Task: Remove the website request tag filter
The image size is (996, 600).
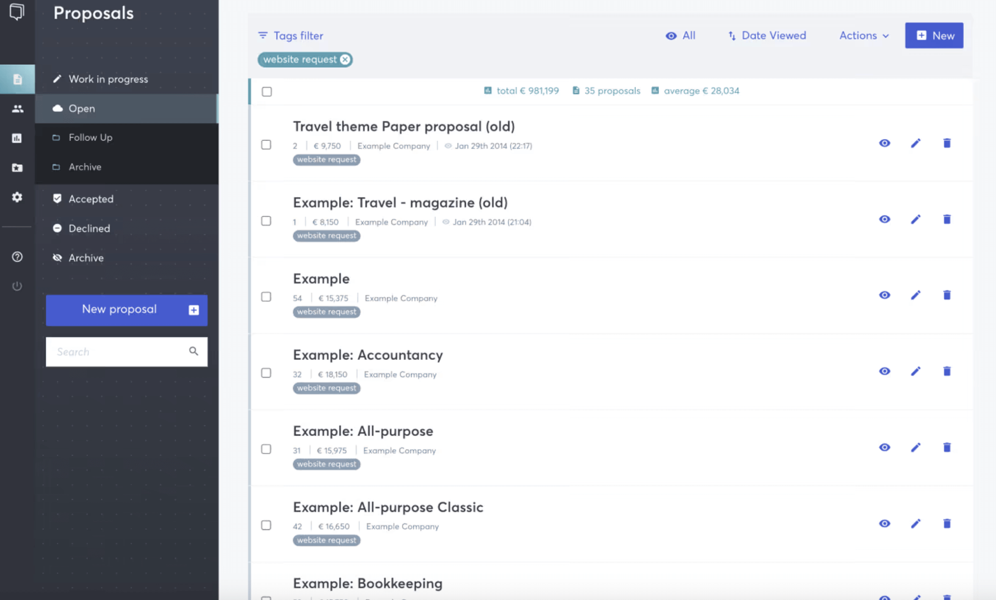Action: 345,60
